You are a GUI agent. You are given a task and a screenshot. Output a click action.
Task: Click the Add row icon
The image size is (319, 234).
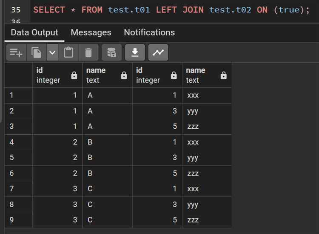coord(16,52)
